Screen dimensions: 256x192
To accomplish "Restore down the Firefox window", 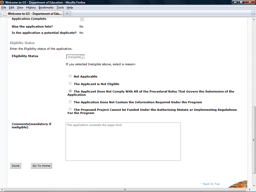I will [x=241, y=2].
